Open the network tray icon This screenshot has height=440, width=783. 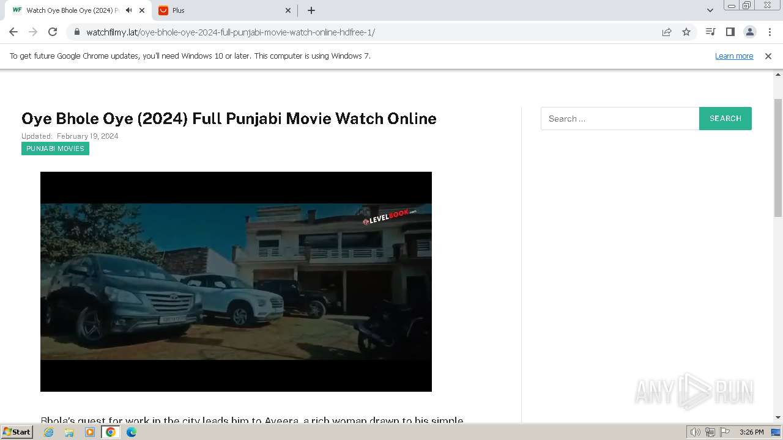click(x=710, y=432)
